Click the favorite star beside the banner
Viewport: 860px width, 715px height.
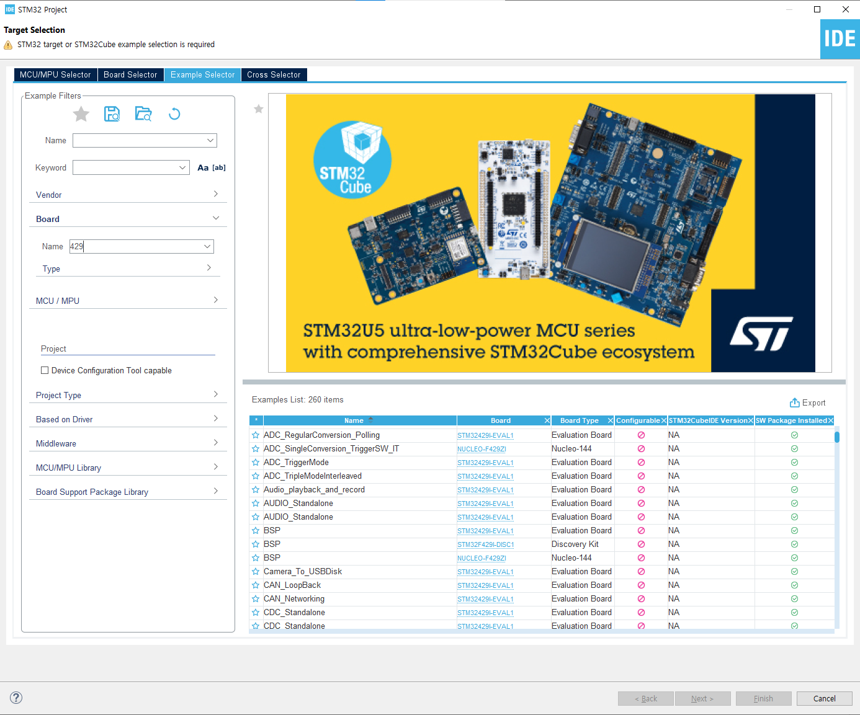[259, 109]
